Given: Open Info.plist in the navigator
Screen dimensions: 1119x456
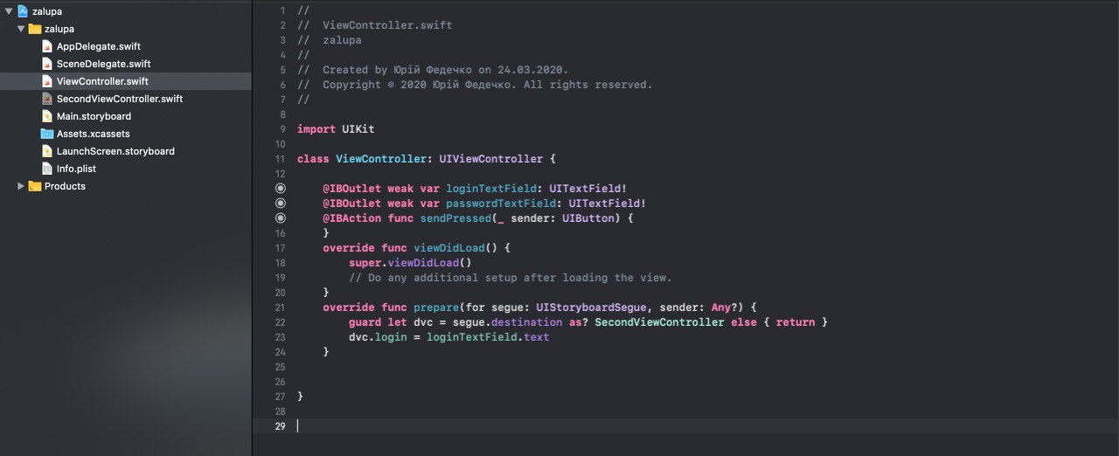Looking at the screenshot, I should click(x=77, y=169).
